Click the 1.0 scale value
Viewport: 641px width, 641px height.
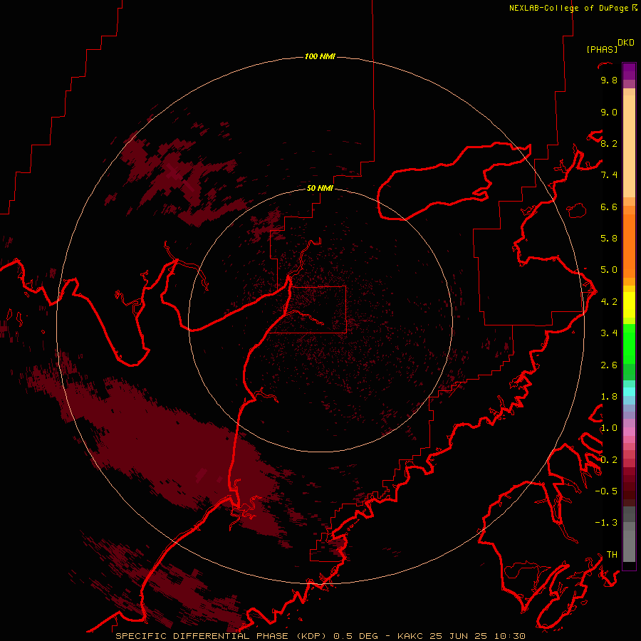(x=609, y=428)
